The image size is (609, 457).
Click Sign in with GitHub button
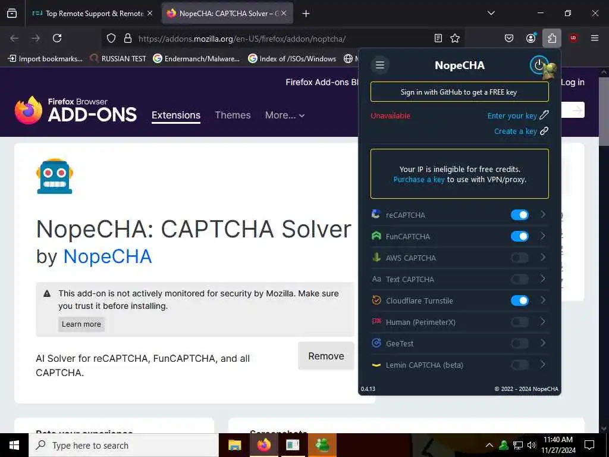tap(460, 92)
